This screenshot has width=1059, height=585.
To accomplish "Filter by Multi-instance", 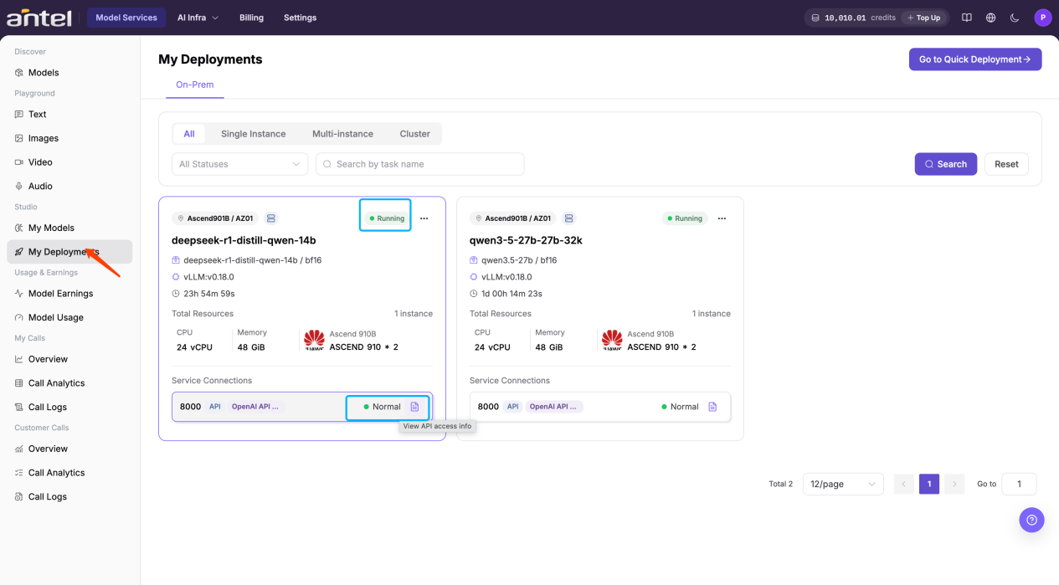I will [x=342, y=134].
